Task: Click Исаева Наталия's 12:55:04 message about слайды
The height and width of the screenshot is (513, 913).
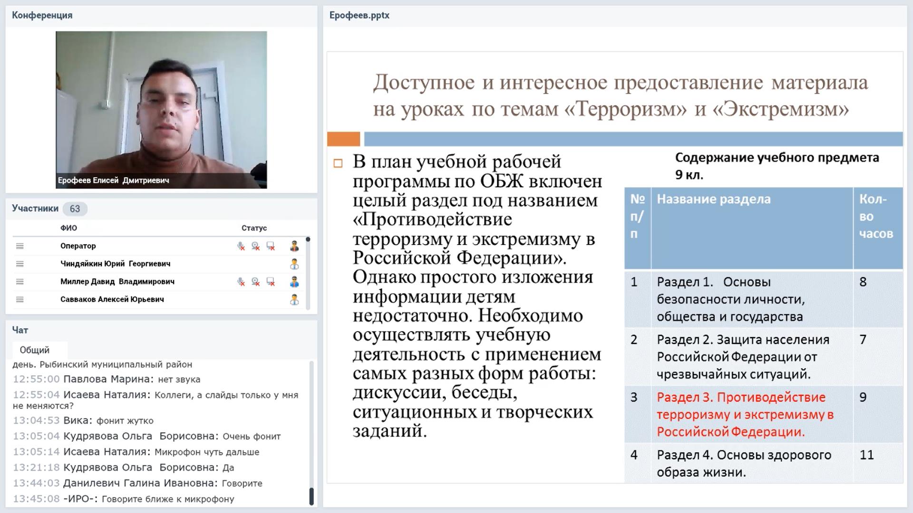Action: tap(155, 400)
